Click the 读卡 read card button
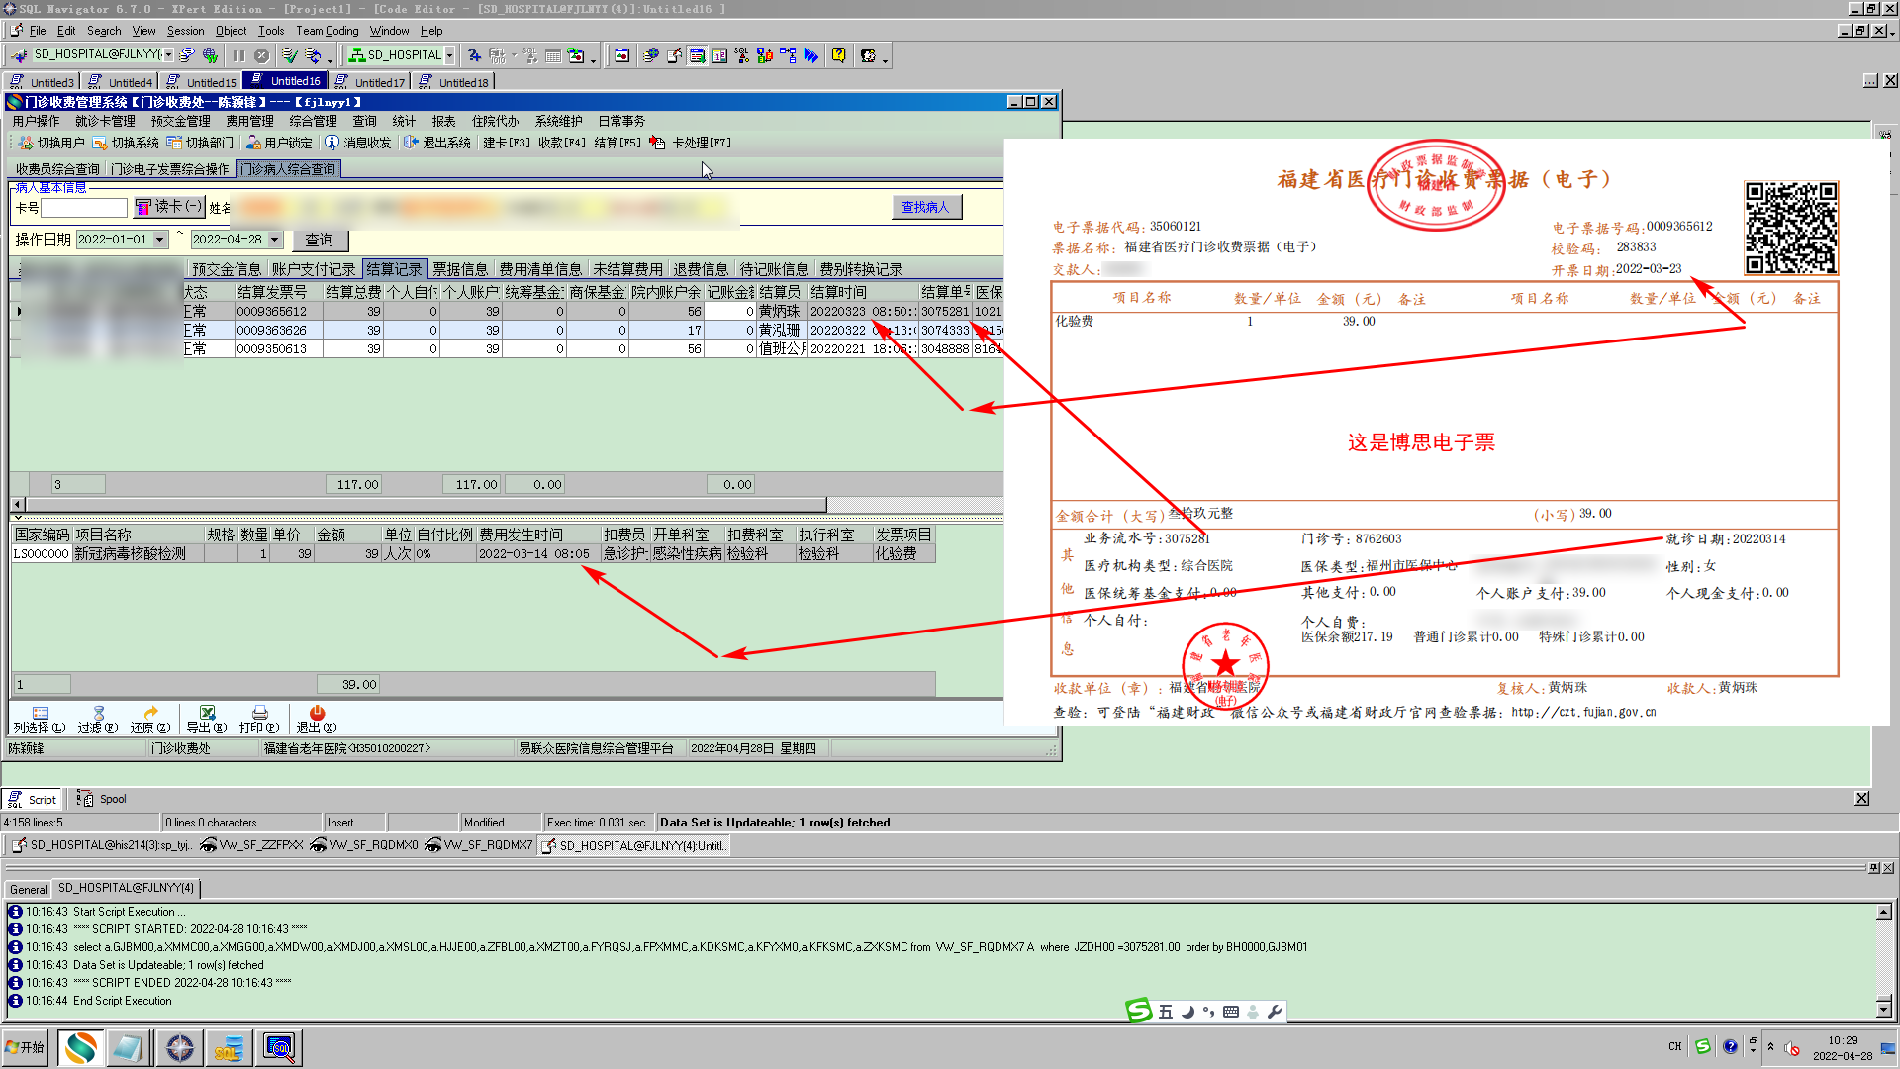Screen dimensions: 1900x1069 pyautogui.click(x=168, y=207)
